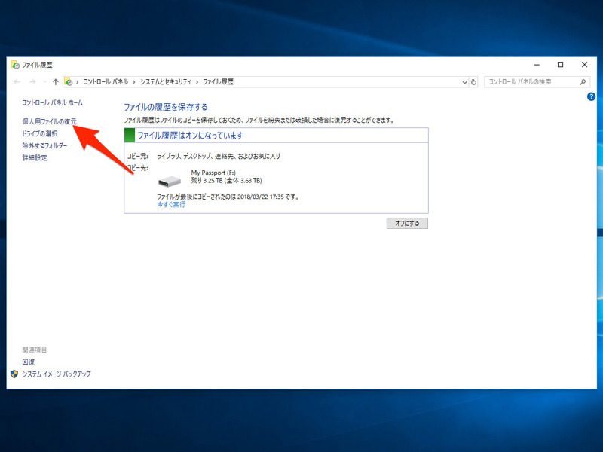This screenshot has height=452, width=603.
Task: Minimize the File History window
Action: (x=537, y=65)
